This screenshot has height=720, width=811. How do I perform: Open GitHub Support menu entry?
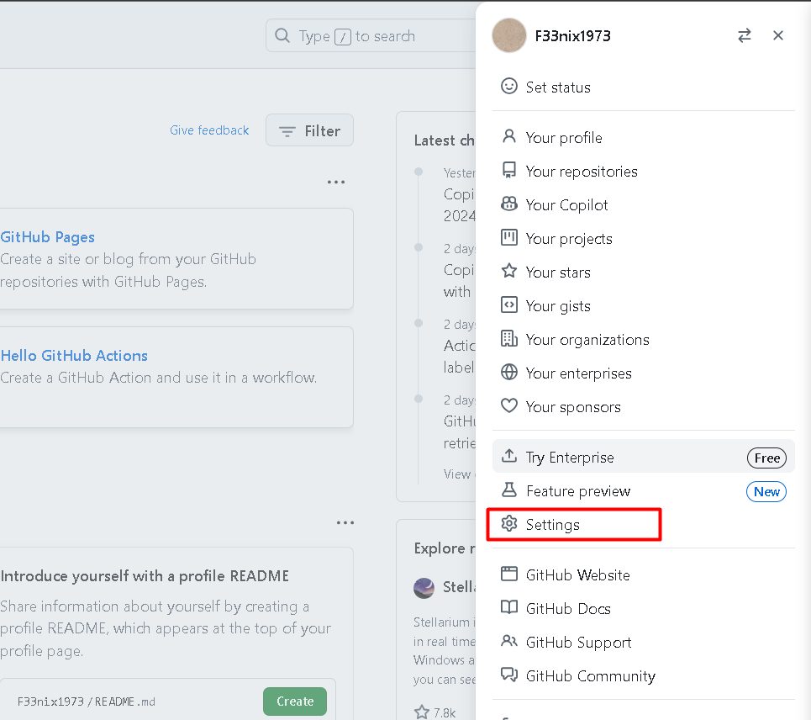644,642
